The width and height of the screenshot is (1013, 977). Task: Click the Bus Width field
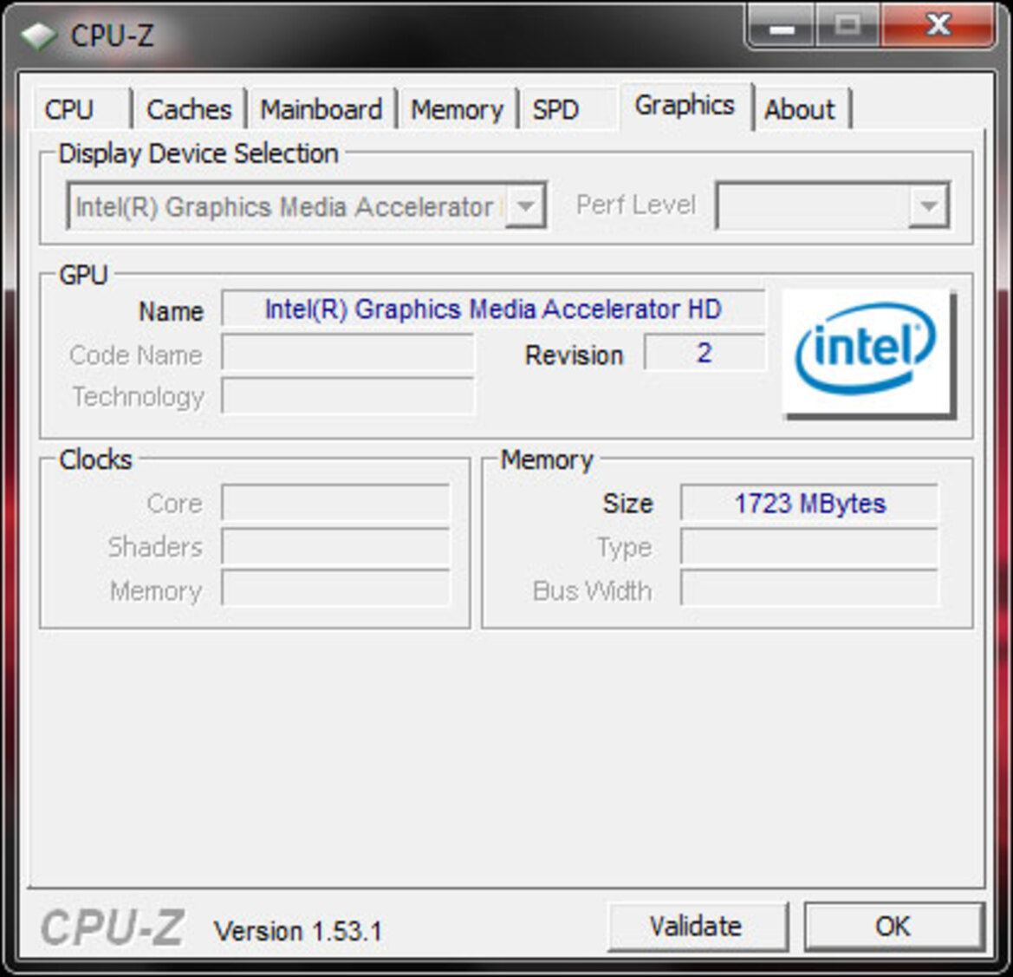tap(808, 589)
